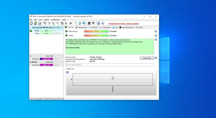Click the info icon in the toolbar
Screen dimensions: 216x118
click(x=103, y=23)
